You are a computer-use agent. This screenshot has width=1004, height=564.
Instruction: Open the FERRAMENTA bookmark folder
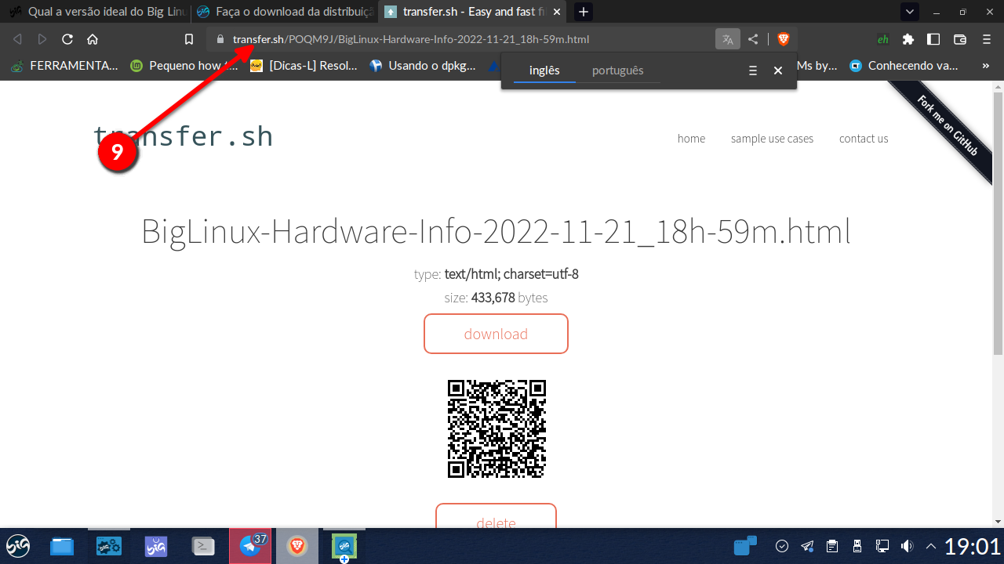(65, 66)
